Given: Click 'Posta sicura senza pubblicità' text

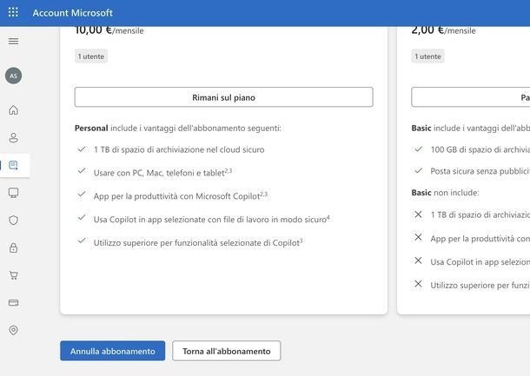Looking at the screenshot, I should [x=480, y=171].
